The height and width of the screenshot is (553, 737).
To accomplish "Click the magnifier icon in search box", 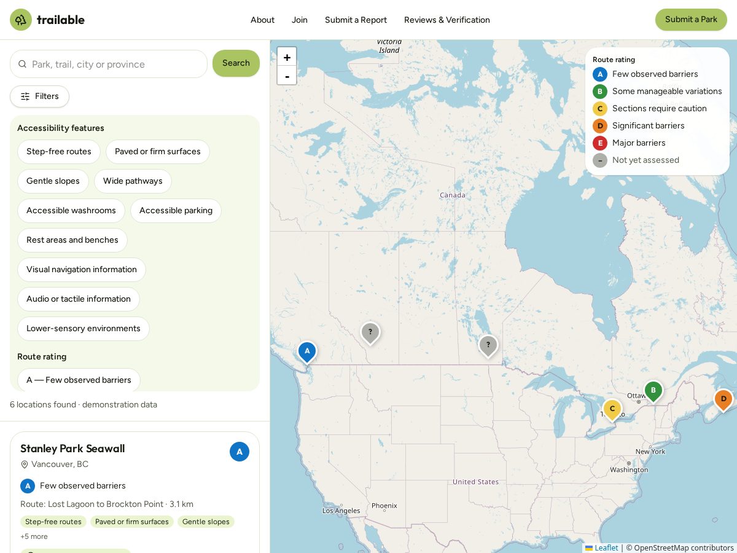I will 23,64.
